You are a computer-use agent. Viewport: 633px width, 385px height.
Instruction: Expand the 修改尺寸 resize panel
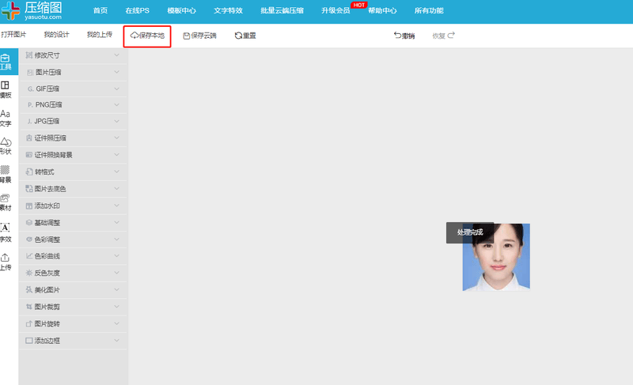[73, 56]
